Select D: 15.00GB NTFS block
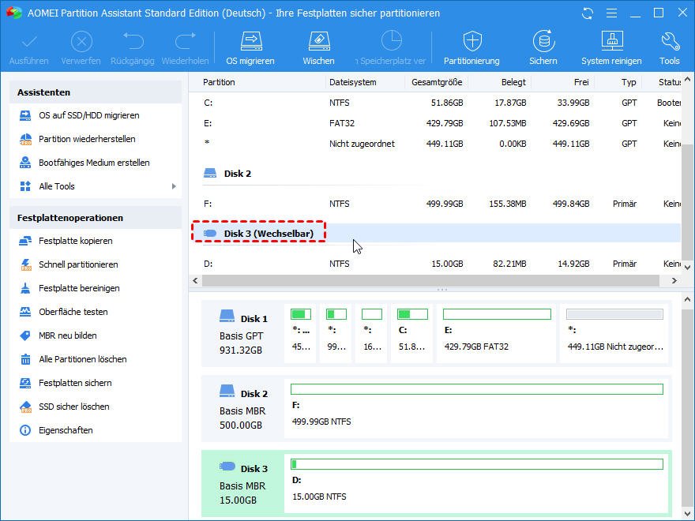695x521 pixels. 476,484
